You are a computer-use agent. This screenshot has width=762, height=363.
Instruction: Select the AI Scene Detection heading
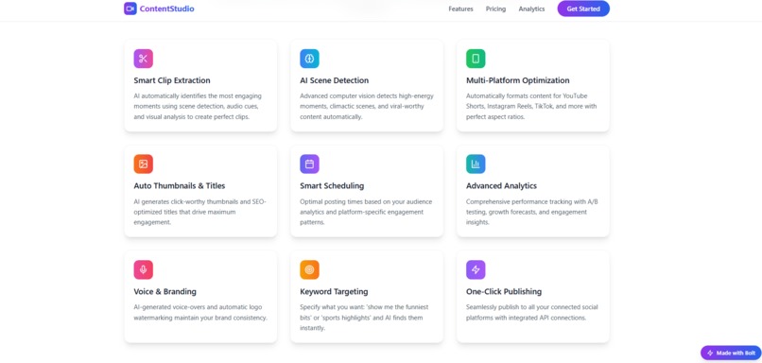(335, 80)
